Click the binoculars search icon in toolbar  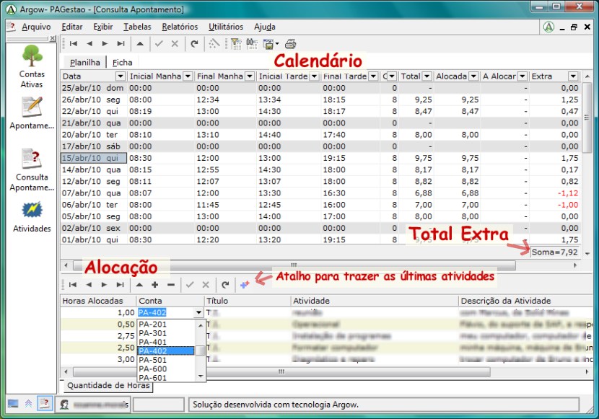[252, 44]
